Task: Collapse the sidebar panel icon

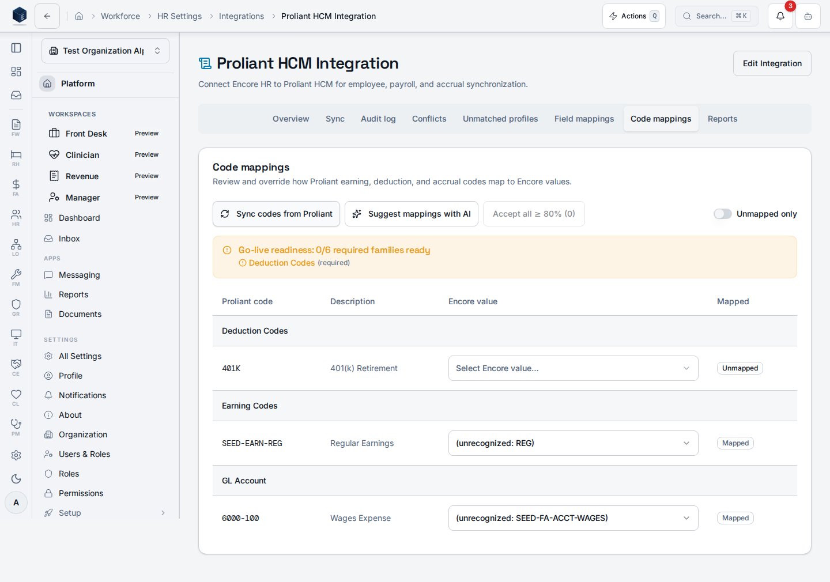Action: (16, 48)
